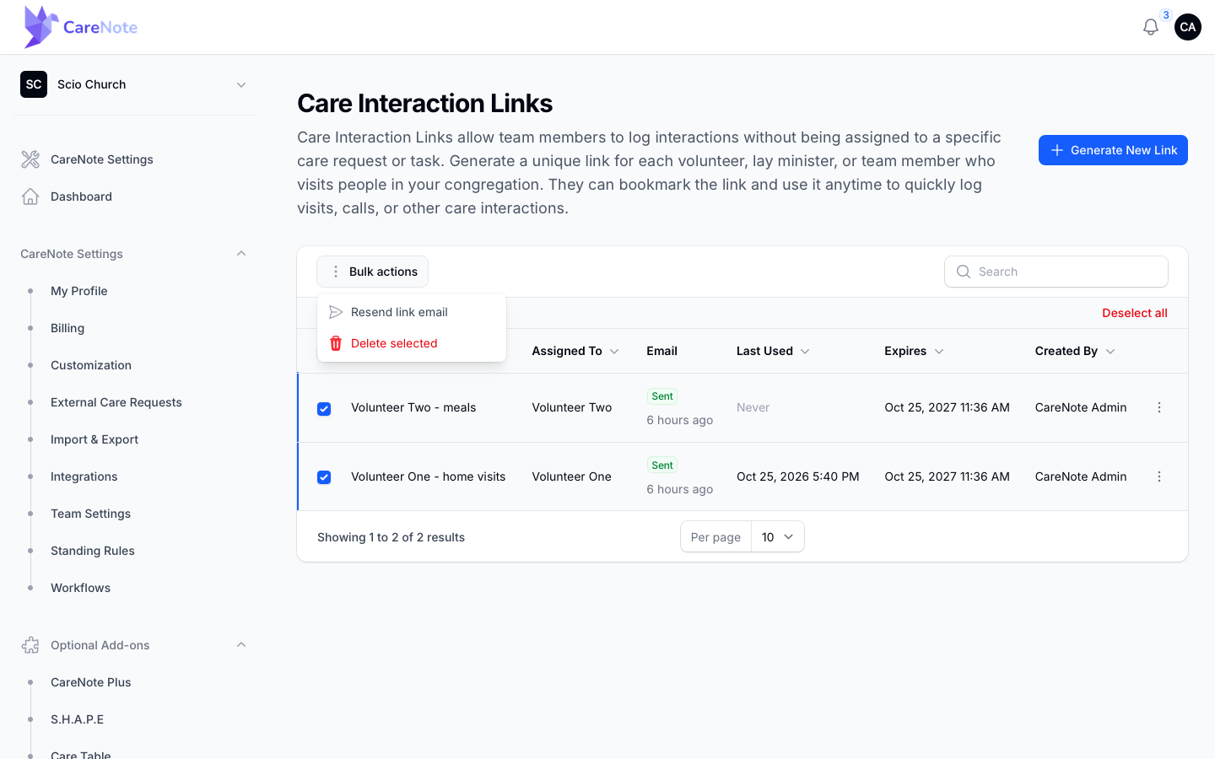Choose Delete selected
This screenshot has width=1215, height=759.
[412, 343]
